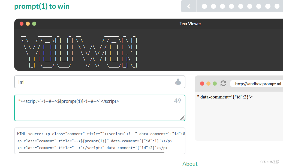Click the yellow dot in Text Viewer
Image resolution: width=283 pixels, height=166 pixels.
tap(28, 24)
